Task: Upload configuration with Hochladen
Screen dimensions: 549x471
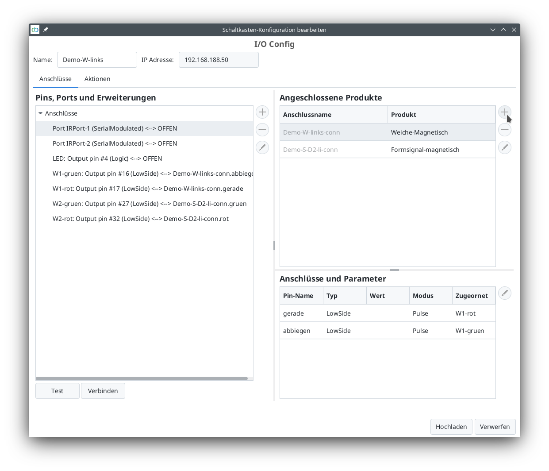Action: (451, 426)
